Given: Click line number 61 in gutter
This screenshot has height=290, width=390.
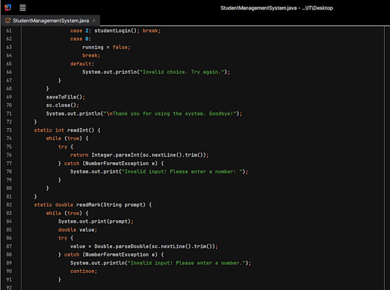Looking at the screenshot, I should [x=9, y=30].
